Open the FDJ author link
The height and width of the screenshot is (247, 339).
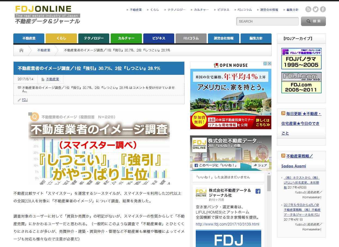(25, 100)
